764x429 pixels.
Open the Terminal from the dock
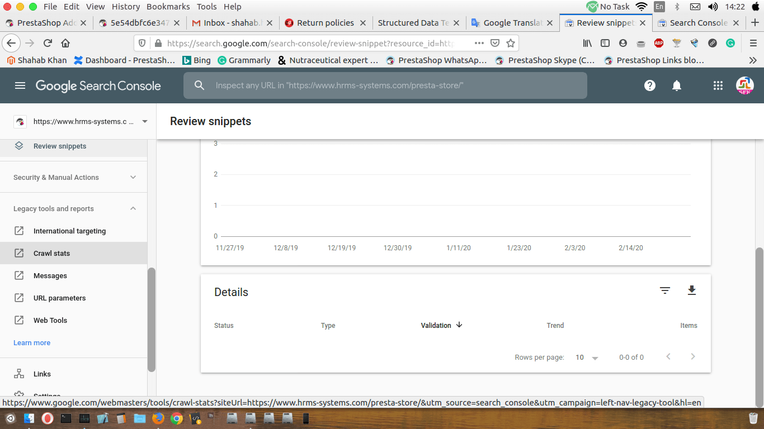click(x=66, y=418)
